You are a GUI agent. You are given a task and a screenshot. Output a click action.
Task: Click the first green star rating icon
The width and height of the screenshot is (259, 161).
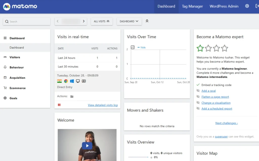tap(200, 48)
